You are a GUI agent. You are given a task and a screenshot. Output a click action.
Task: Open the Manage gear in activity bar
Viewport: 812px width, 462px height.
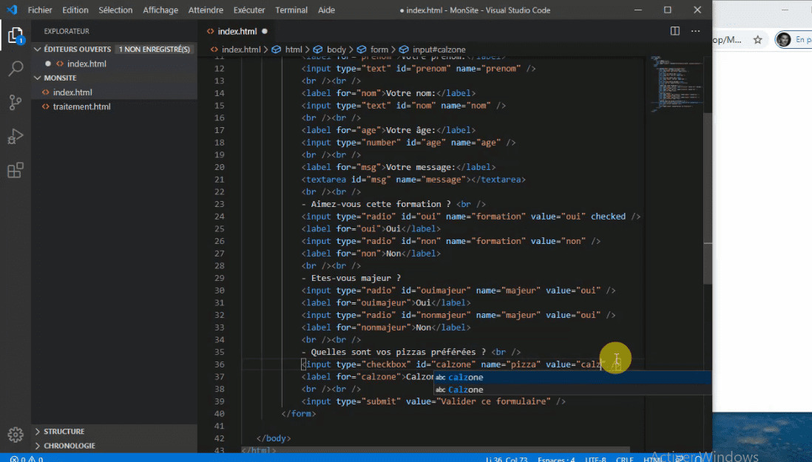[16, 435]
